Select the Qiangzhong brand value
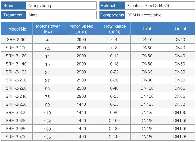Viewport: 196px width, 142px height. point(40,6)
